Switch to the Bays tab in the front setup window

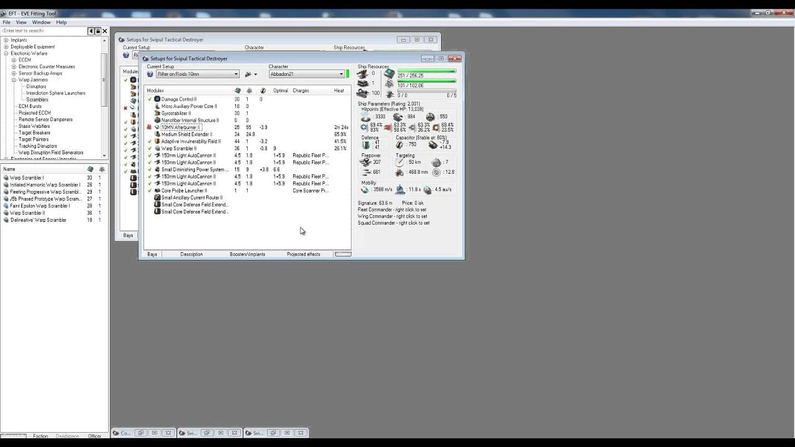[152, 255]
